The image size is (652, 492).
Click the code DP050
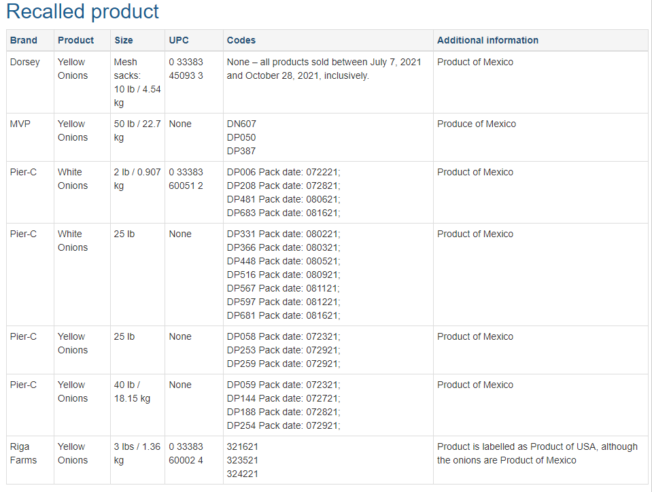(x=241, y=137)
